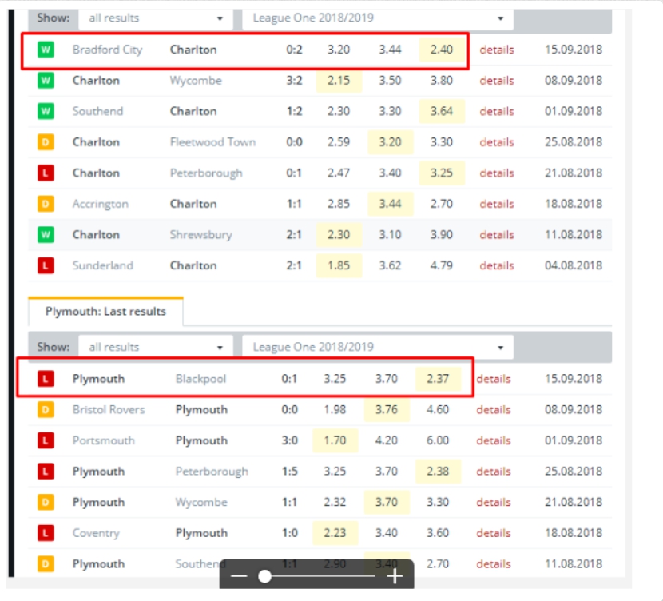Open details for Plymouth vs Blackpool

pyautogui.click(x=494, y=379)
